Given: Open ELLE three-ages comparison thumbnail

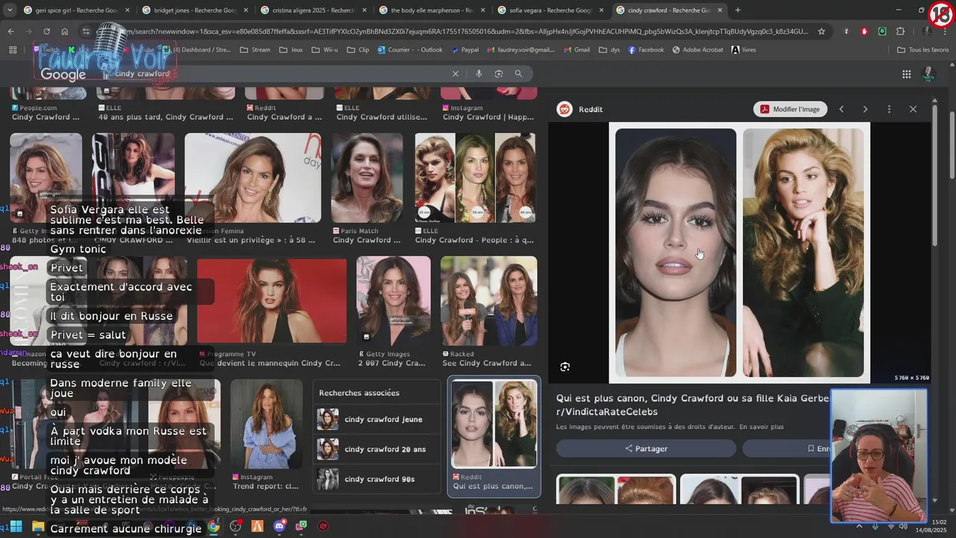Looking at the screenshot, I should tap(475, 179).
